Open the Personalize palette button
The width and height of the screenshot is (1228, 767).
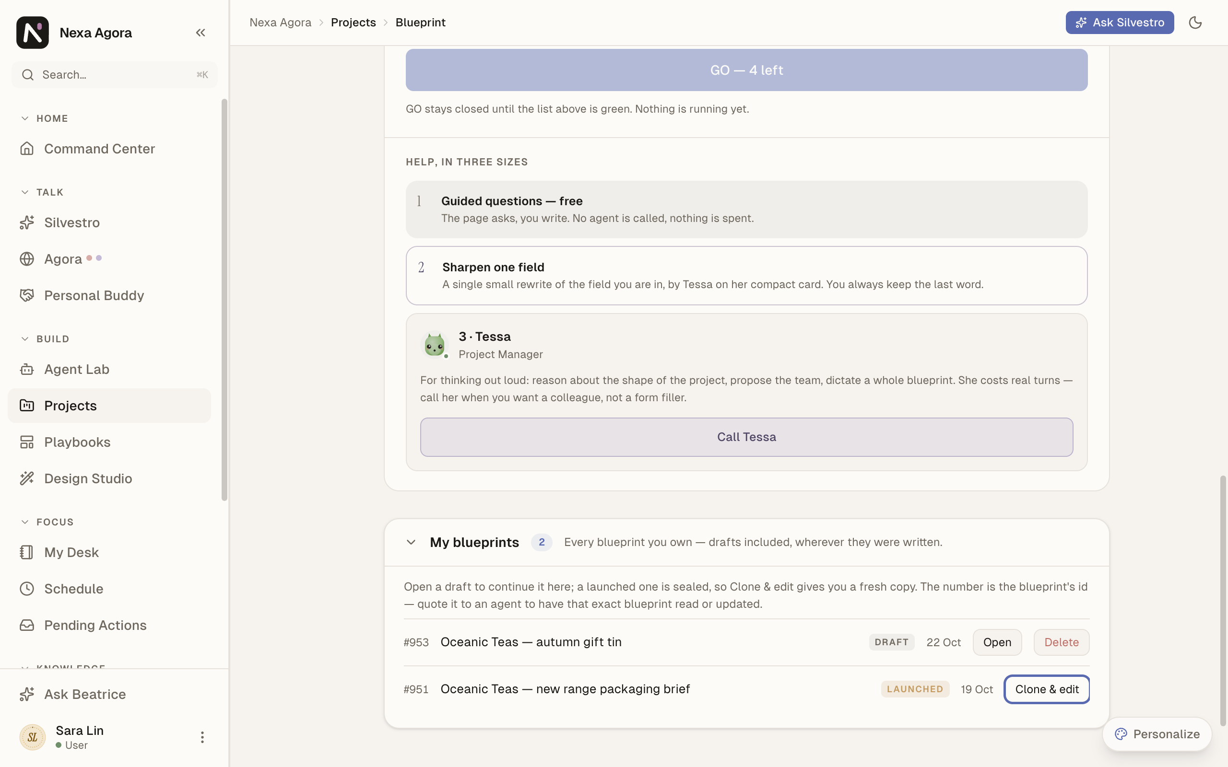(1157, 734)
